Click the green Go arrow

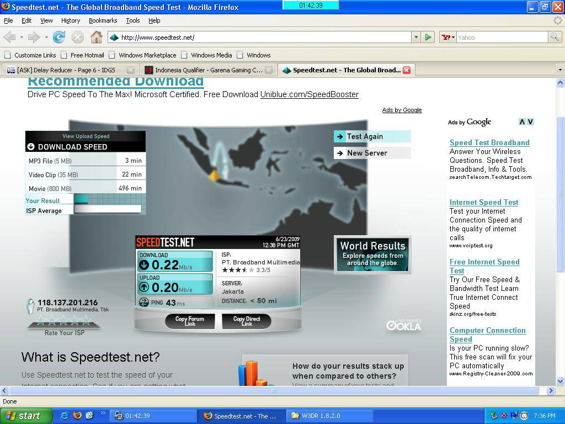tap(428, 37)
